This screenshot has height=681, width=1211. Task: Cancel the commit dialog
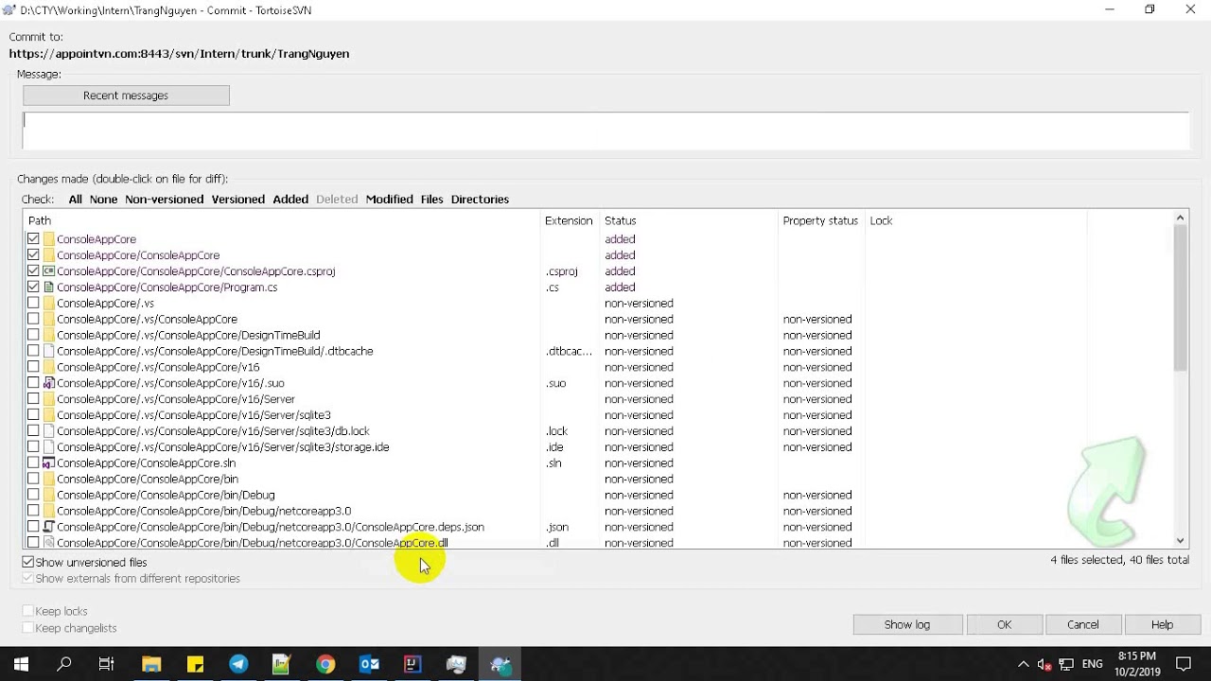(x=1083, y=624)
